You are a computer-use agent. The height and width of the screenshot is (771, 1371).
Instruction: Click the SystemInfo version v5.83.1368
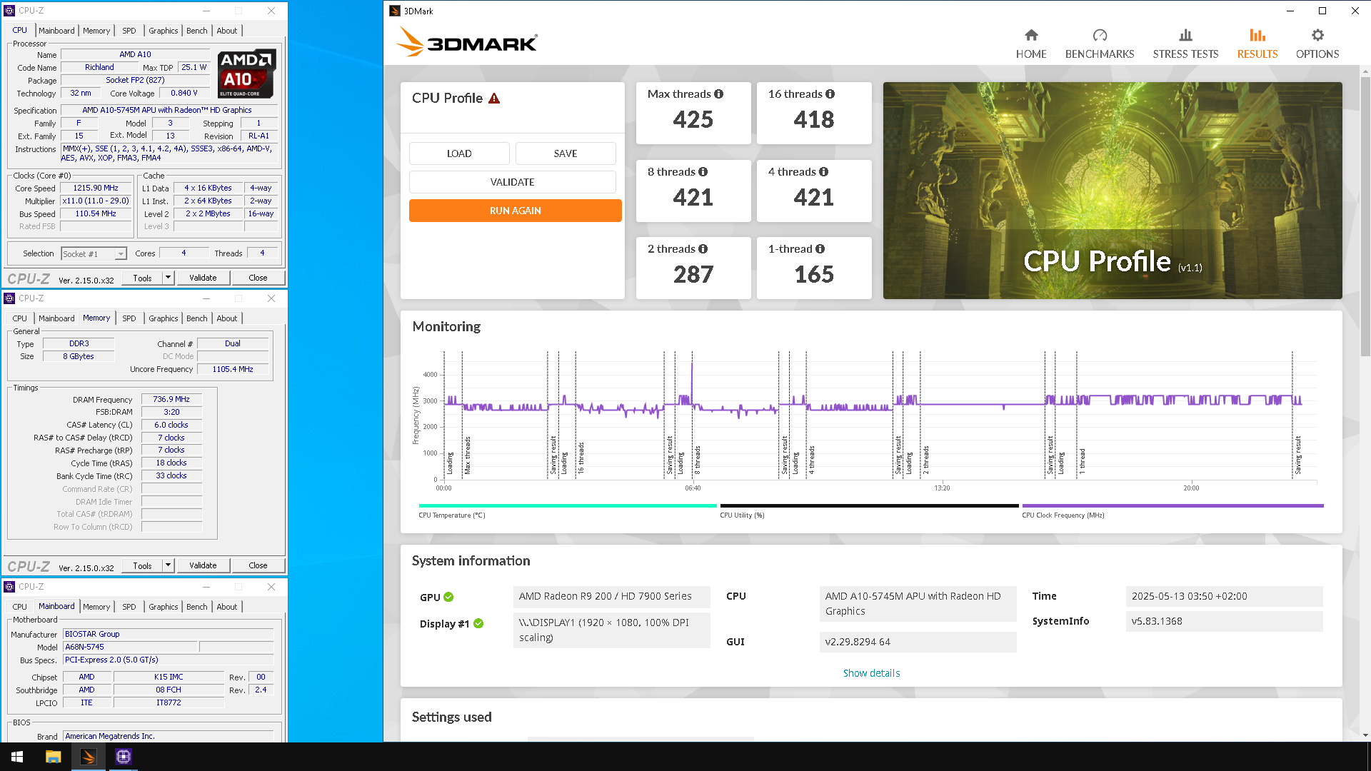coord(1224,621)
